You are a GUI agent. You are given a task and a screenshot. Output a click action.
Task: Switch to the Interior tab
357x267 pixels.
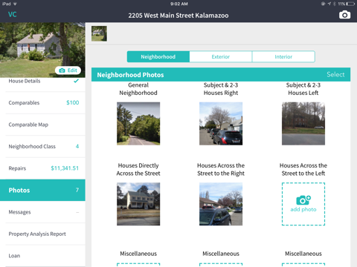point(283,56)
